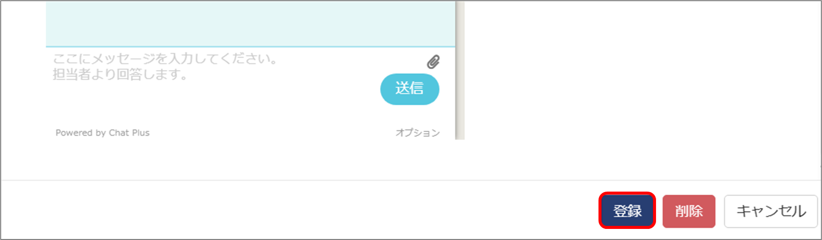Click the chat preview vertical scrollbar
This screenshot has height=240, width=822.
coord(460,70)
